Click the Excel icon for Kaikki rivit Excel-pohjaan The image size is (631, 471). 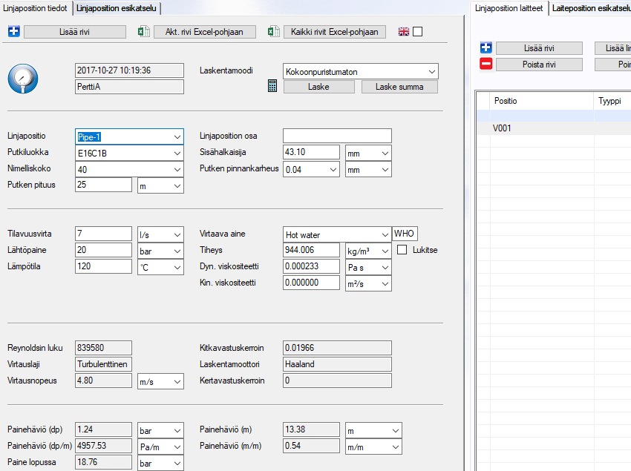(x=273, y=32)
